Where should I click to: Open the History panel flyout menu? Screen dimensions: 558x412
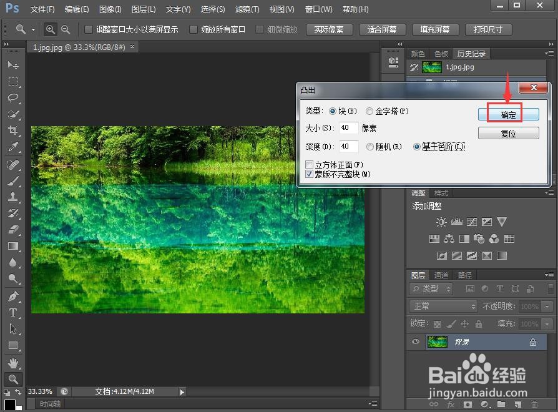point(549,53)
